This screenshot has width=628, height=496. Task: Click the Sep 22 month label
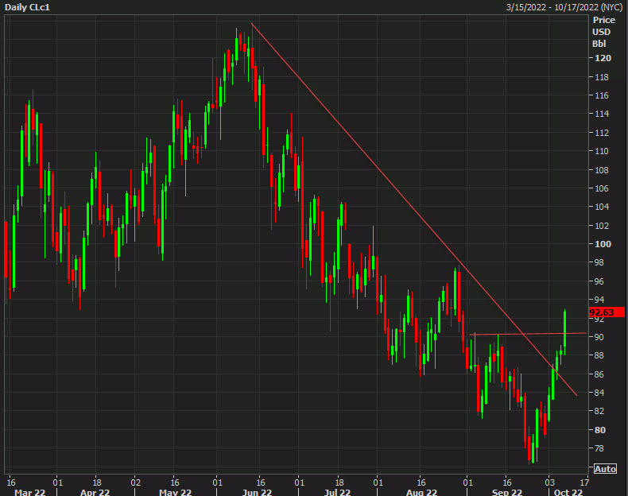point(507,492)
